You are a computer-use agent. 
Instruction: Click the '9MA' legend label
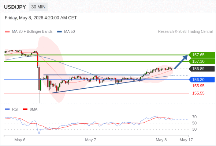click(34, 109)
